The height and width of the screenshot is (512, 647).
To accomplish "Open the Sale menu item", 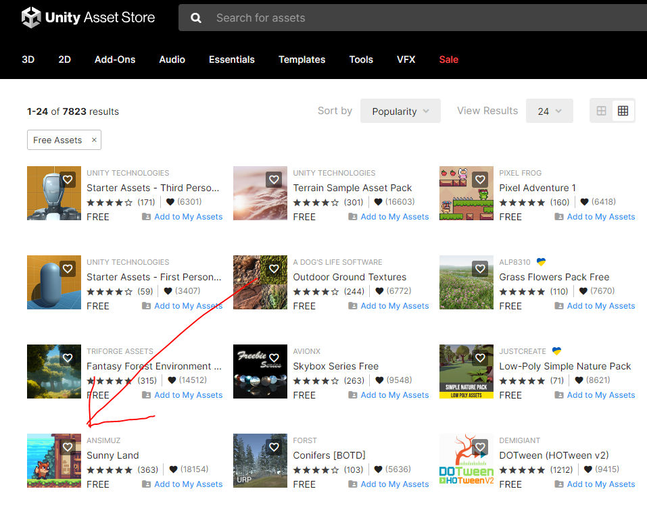I will click(448, 59).
